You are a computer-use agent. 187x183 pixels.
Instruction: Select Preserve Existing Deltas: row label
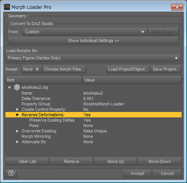tap(52, 120)
